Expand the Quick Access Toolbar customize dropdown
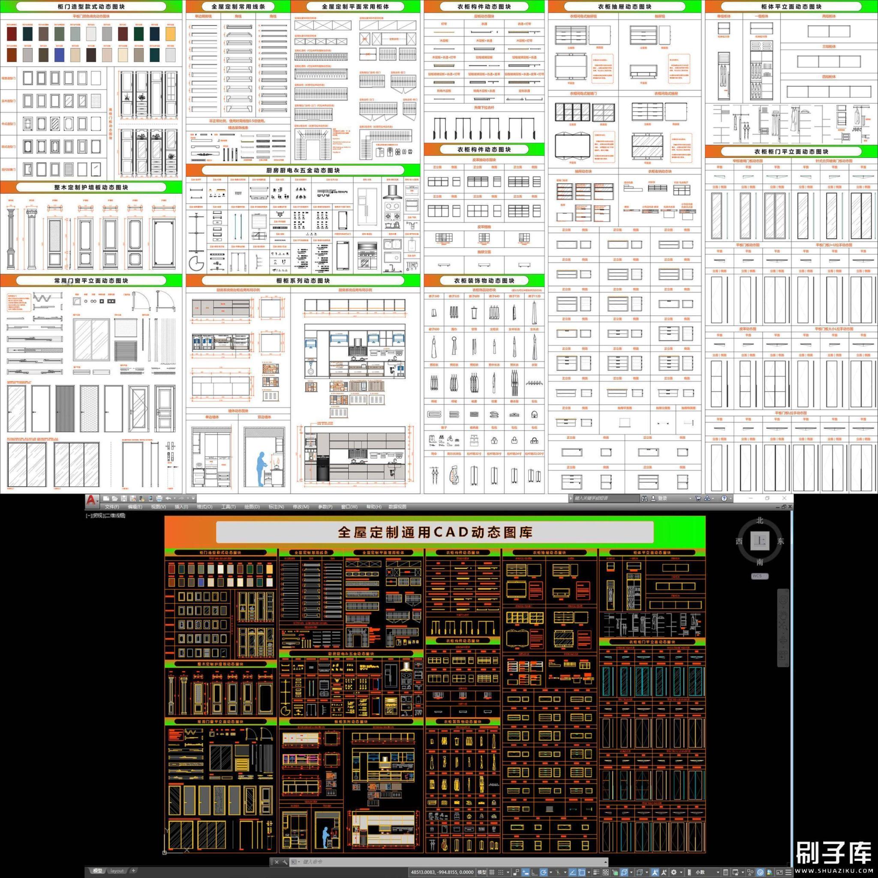 [x=194, y=498]
